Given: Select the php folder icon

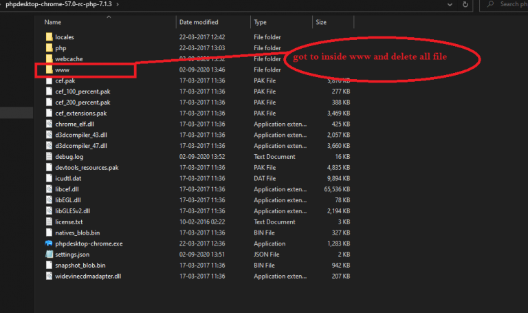Looking at the screenshot, I should pyautogui.click(x=49, y=47).
